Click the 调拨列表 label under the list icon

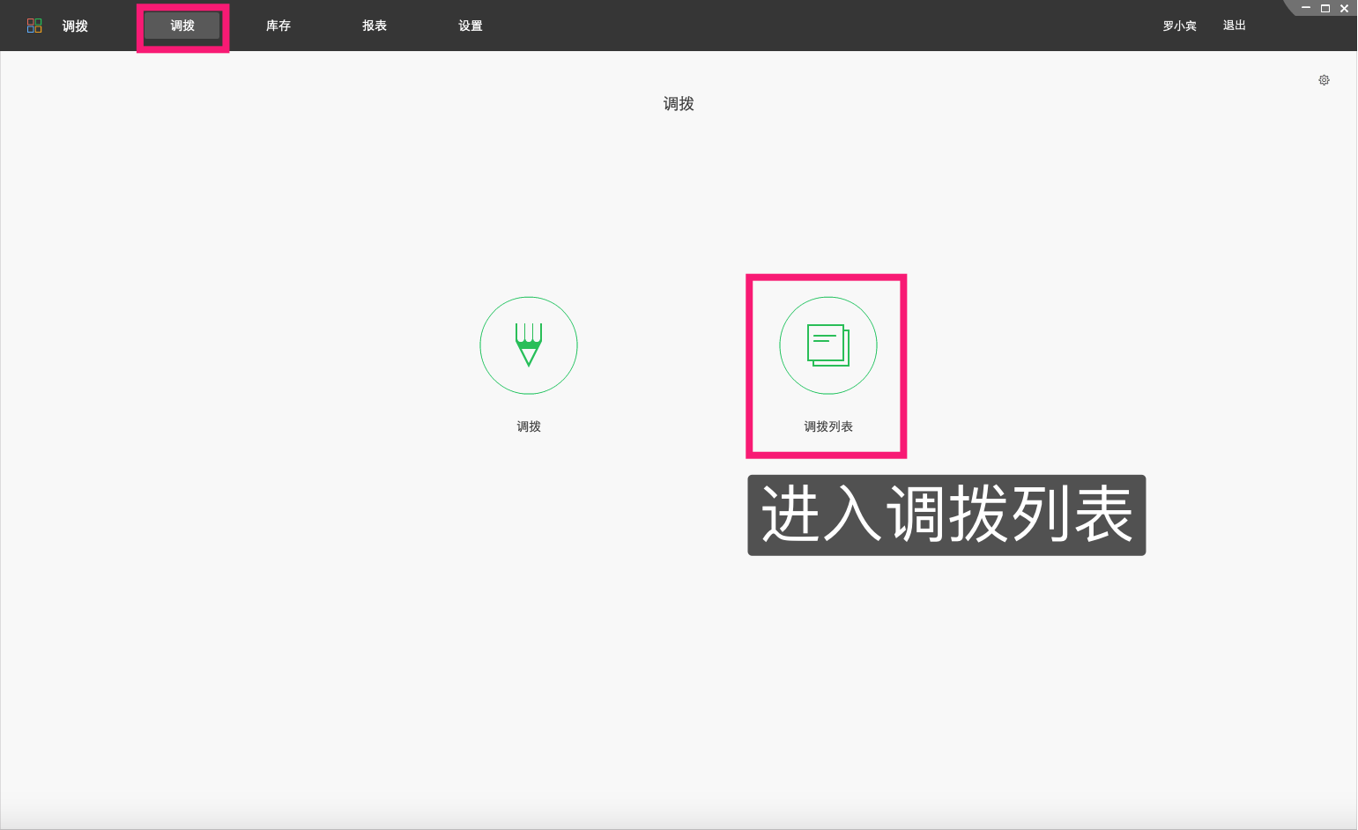click(x=828, y=426)
